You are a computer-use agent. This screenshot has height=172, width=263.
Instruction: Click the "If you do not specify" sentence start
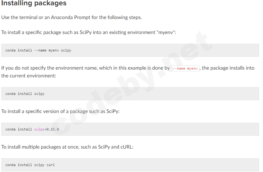23,68
